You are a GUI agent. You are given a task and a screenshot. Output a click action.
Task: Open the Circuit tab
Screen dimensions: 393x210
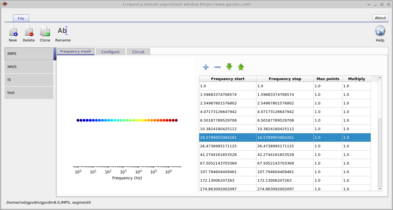pyautogui.click(x=138, y=51)
